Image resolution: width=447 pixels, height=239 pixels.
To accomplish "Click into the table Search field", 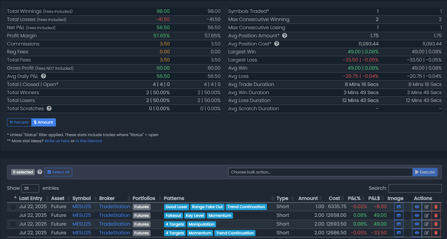I will tap(415, 188).
